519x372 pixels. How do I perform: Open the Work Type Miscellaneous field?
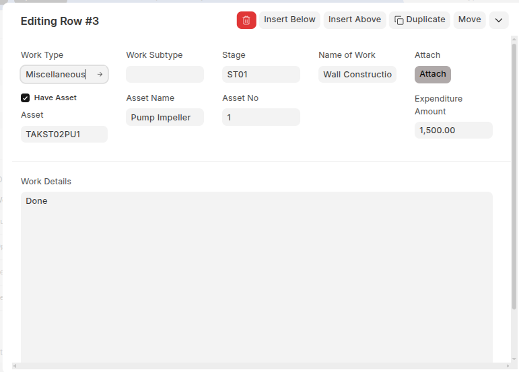[57, 75]
